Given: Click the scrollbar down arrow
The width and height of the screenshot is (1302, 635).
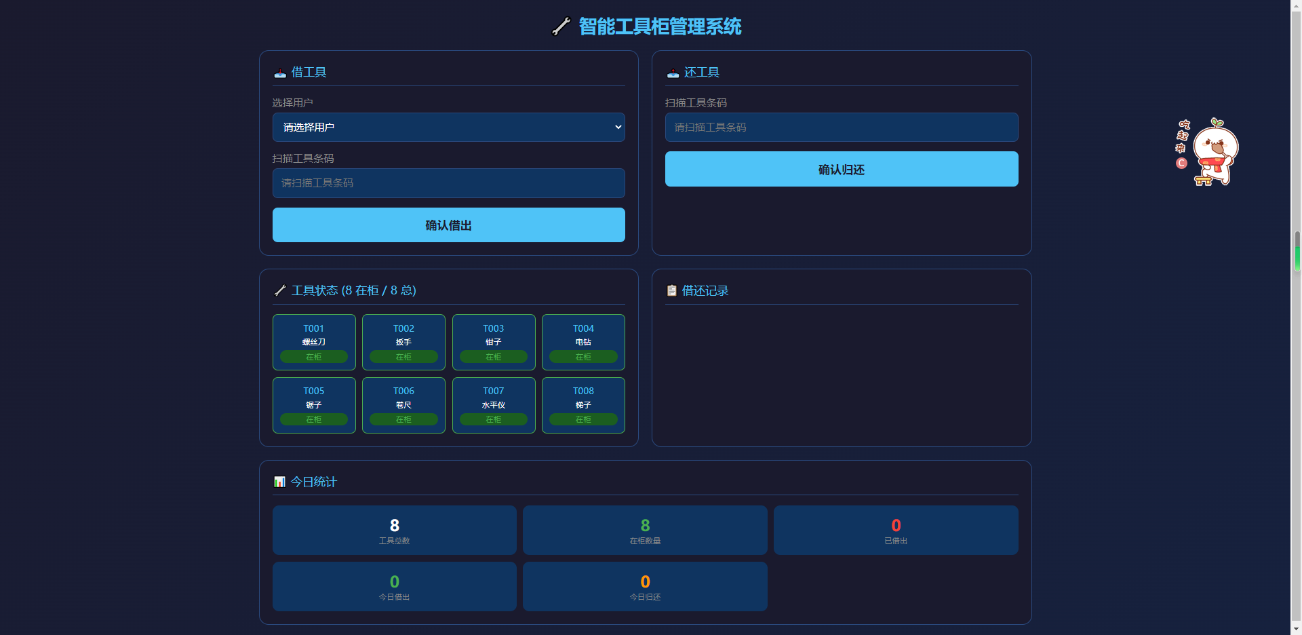Looking at the screenshot, I should point(1297,629).
